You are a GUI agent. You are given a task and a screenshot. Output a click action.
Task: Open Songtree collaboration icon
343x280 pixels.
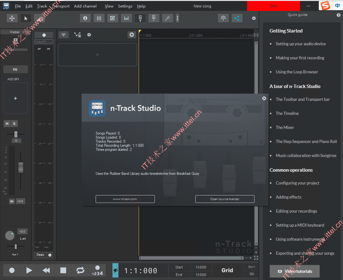[223, 18]
